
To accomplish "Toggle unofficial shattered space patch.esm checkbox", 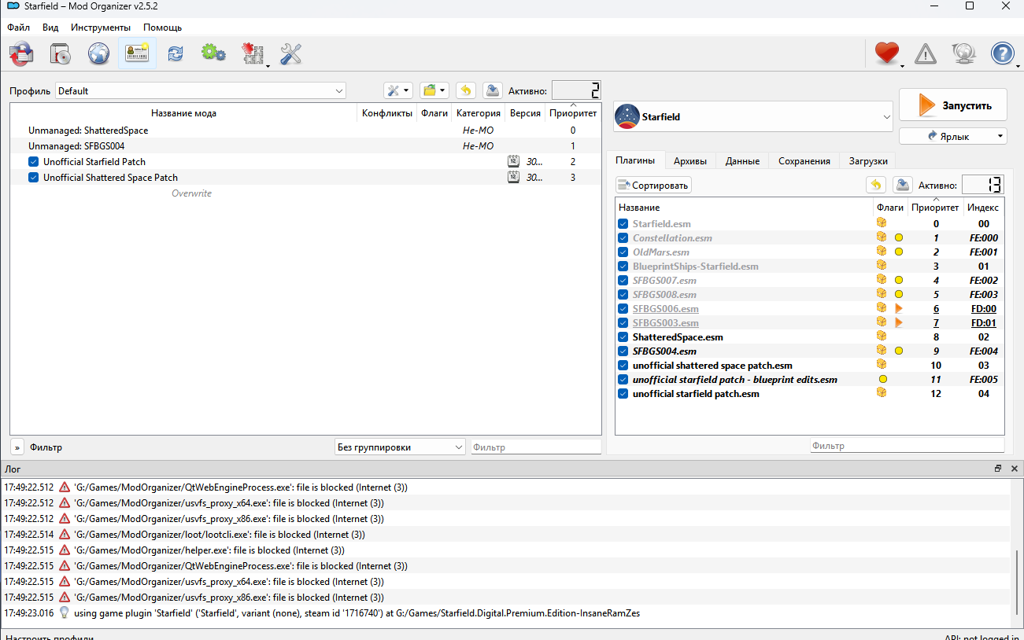I will pos(623,366).
